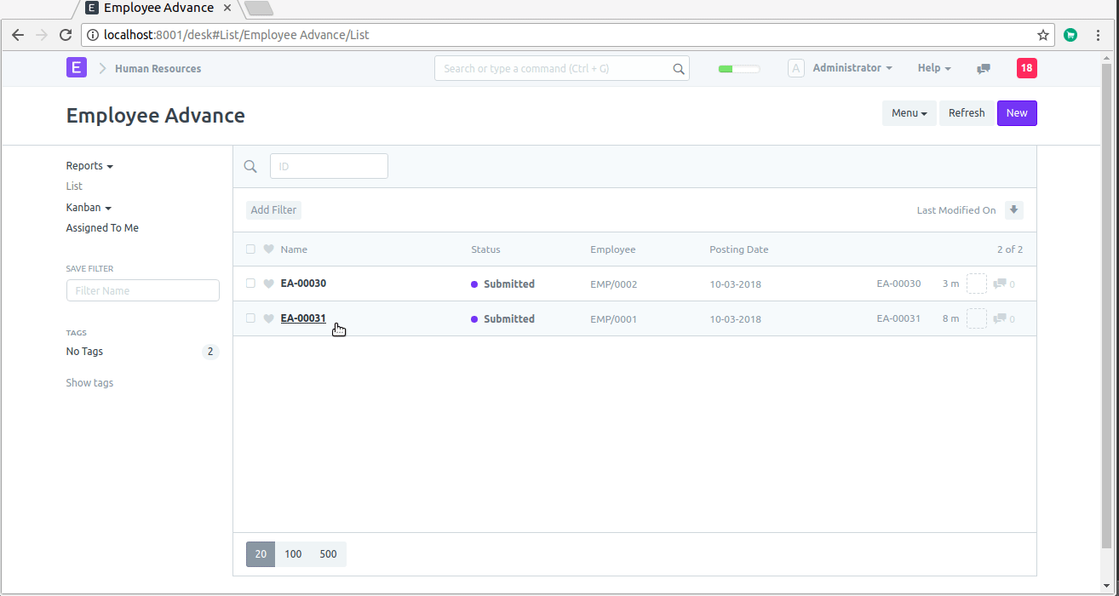Click the browser back arrow

coord(18,35)
